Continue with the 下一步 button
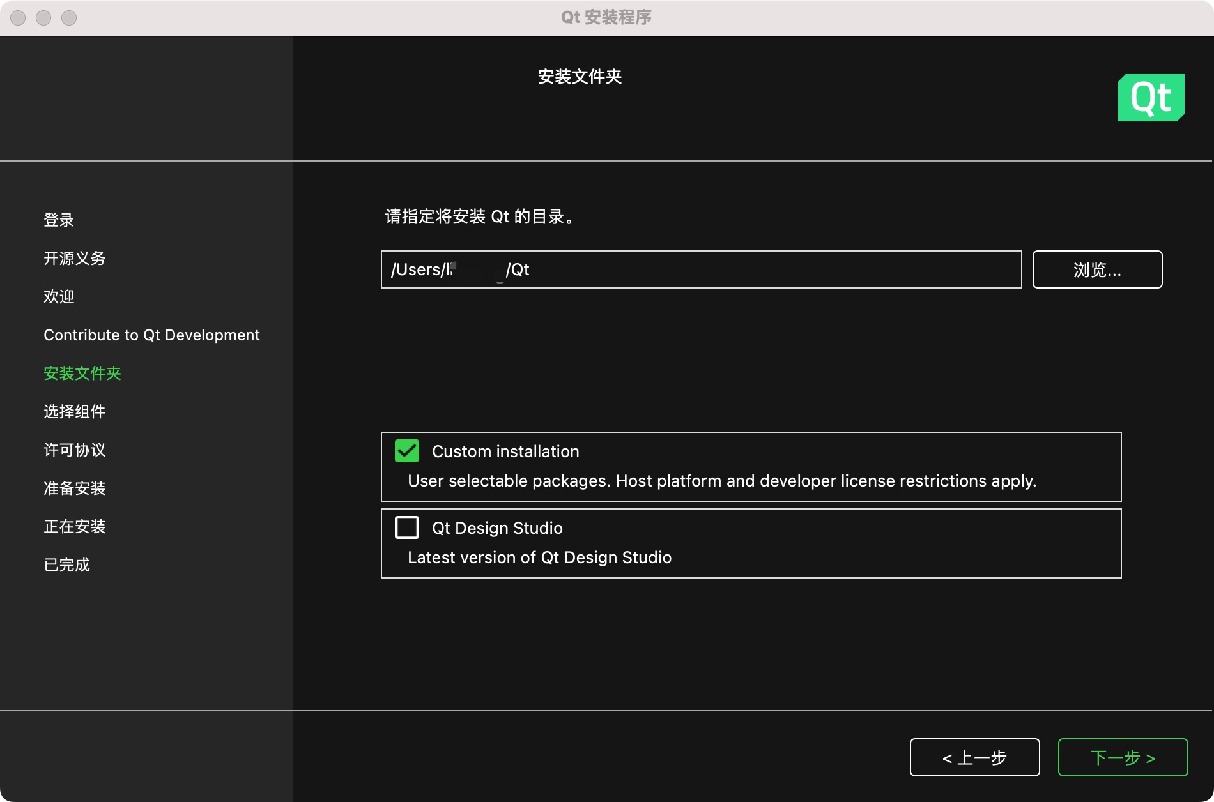The image size is (1214, 802). coord(1123,757)
